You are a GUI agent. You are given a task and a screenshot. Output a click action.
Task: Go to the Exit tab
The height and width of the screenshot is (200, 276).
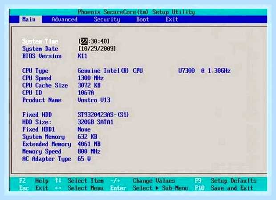pos(172,19)
